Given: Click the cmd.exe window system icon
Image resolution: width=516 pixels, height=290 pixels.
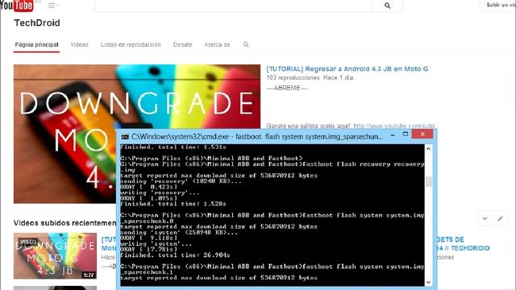Looking at the screenshot, I should [x=125, y=136].
